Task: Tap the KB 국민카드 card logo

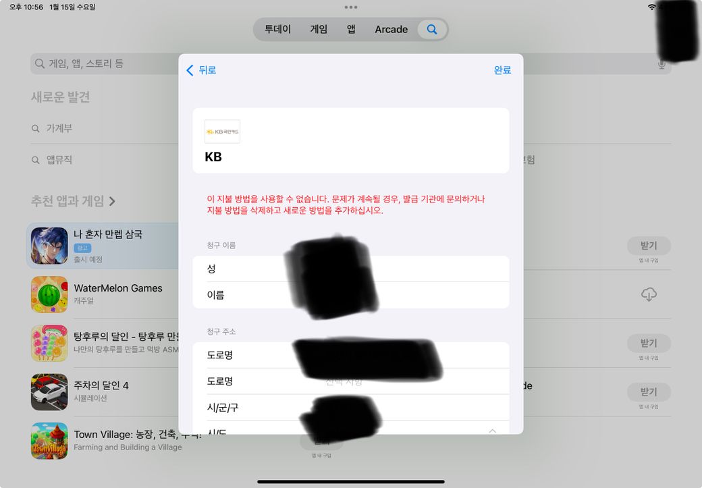Action: [x=222, y=132]
